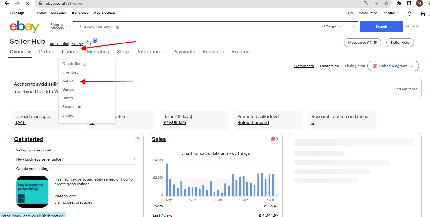430x217 pixels.
Task: Open the Comments link
Action: (x=304, y=66)
